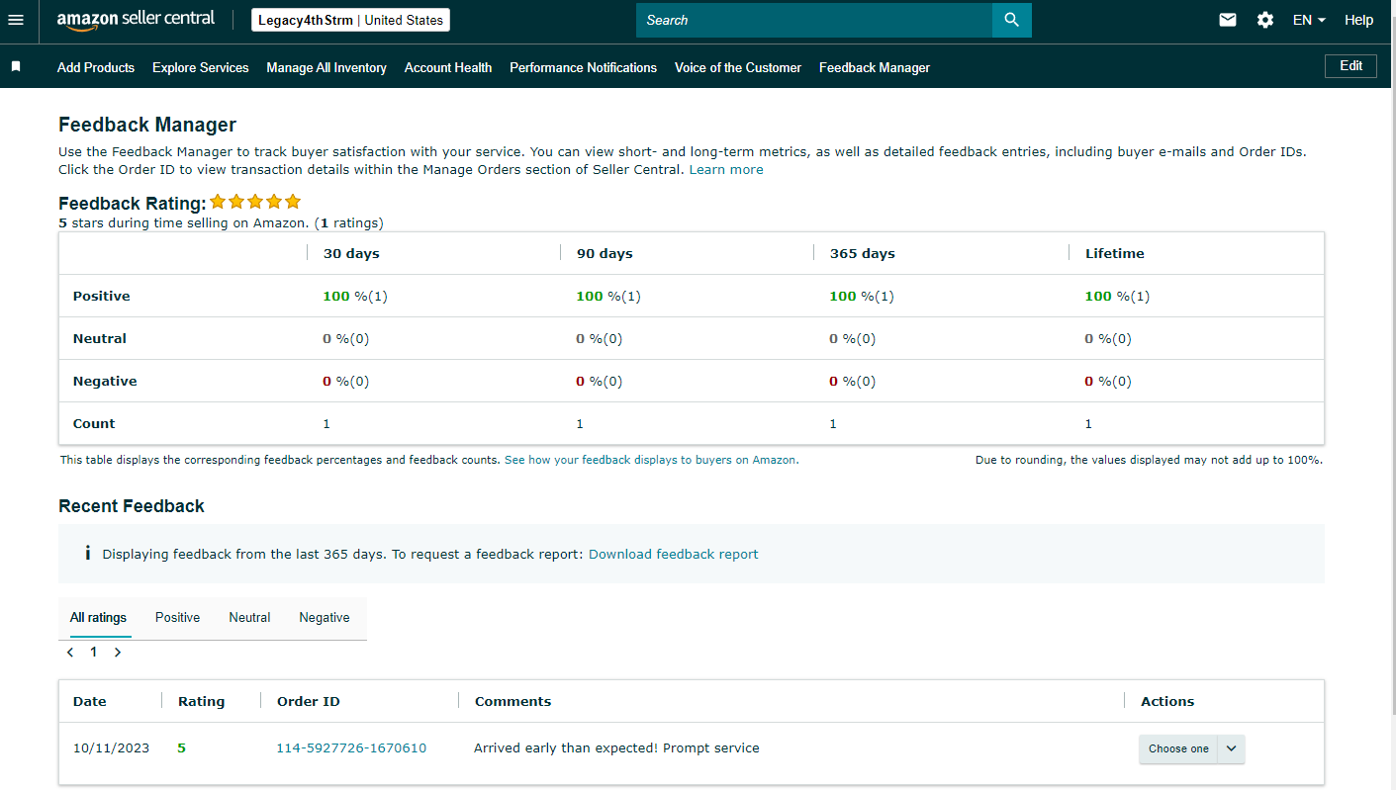Click the 90 days Positive 100% value
The height and width of the screenshot is (790, 1396).
click(608, 296)
